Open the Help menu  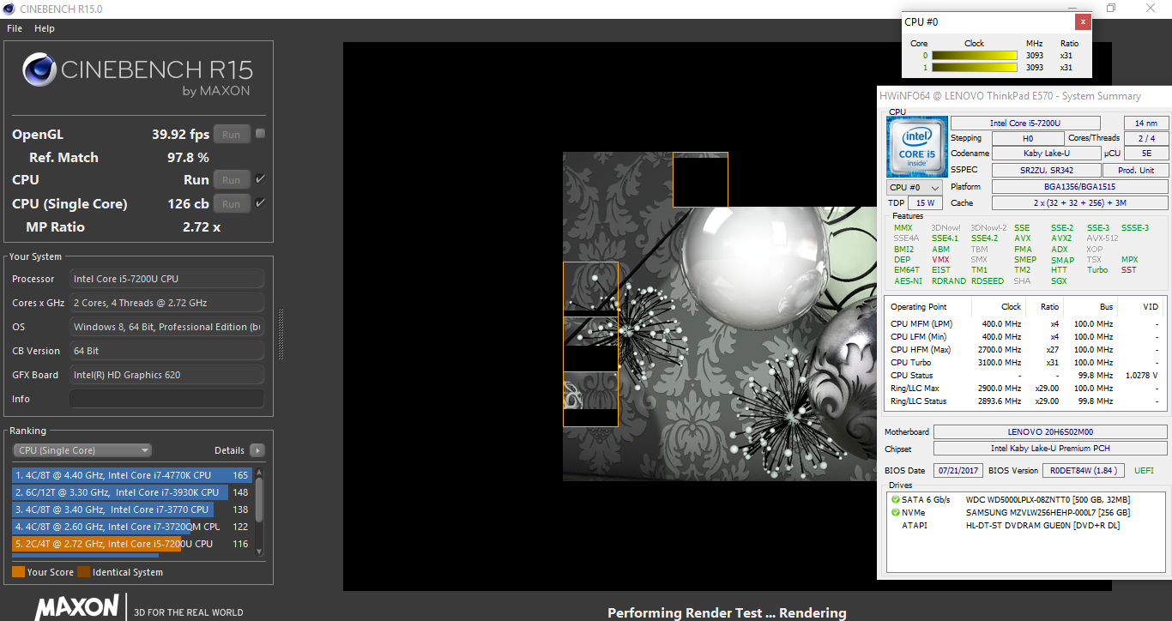pos(45,28)
